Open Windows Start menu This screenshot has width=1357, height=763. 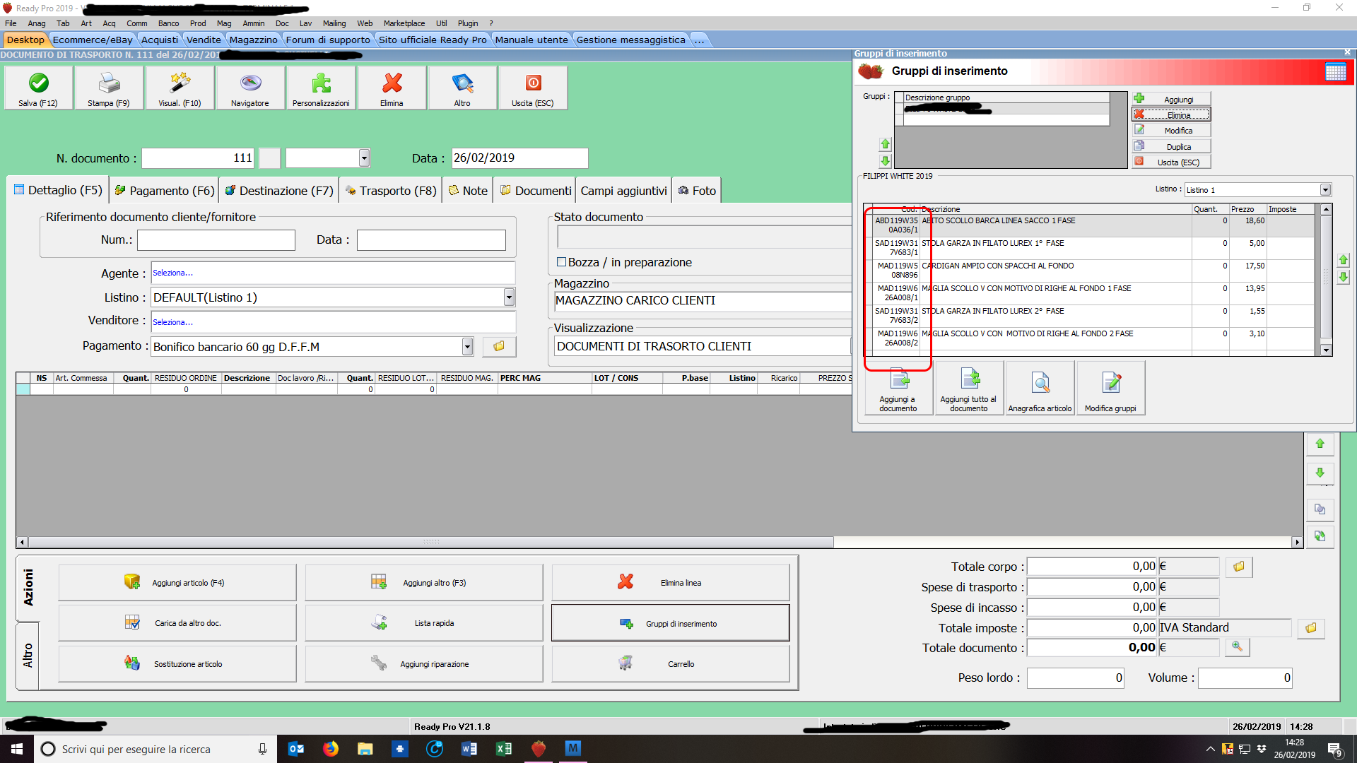(x=17, y=749)
